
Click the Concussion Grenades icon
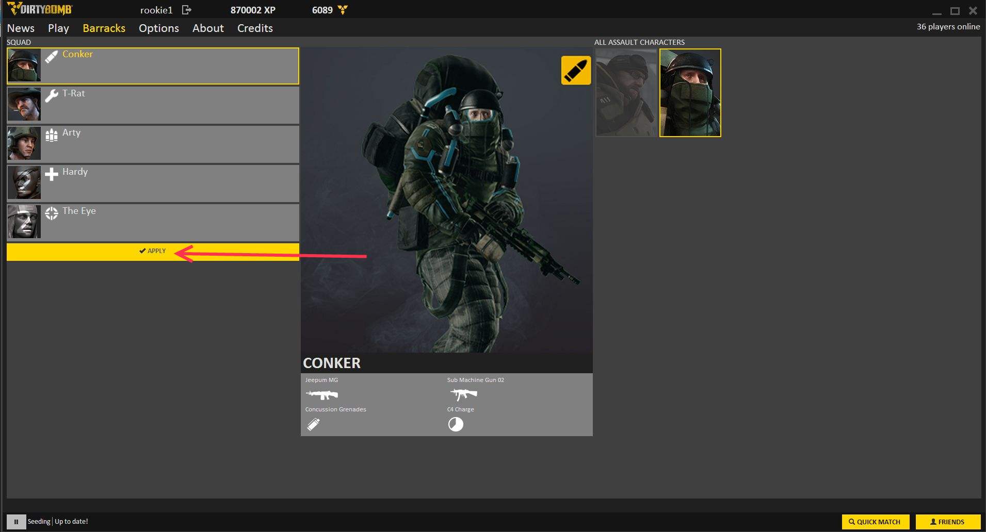314,424
